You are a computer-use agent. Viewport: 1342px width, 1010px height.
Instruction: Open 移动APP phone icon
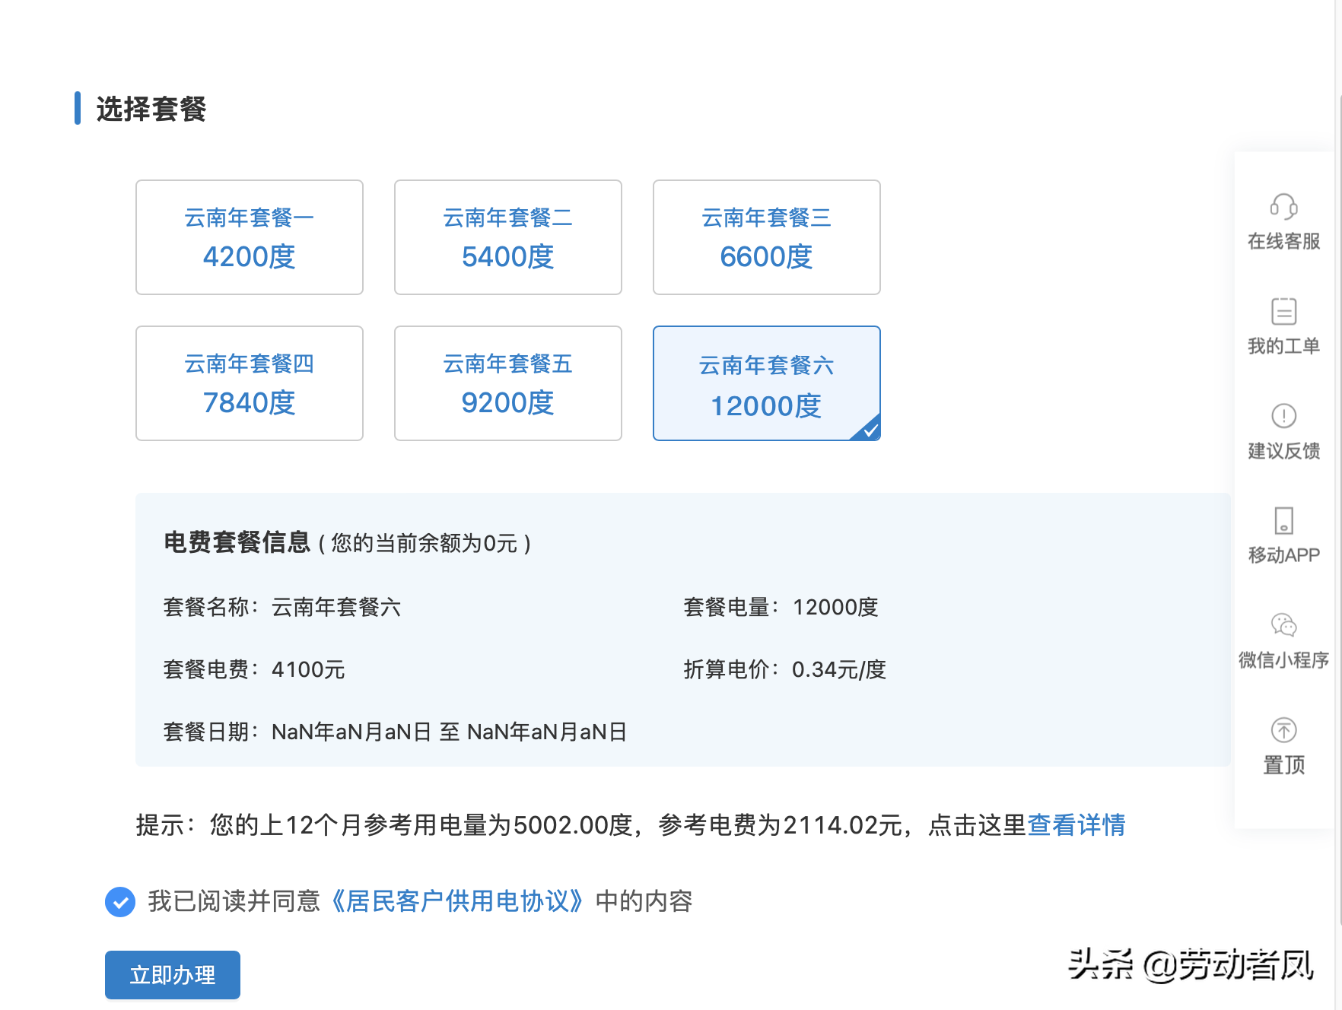pos(1283,521)
